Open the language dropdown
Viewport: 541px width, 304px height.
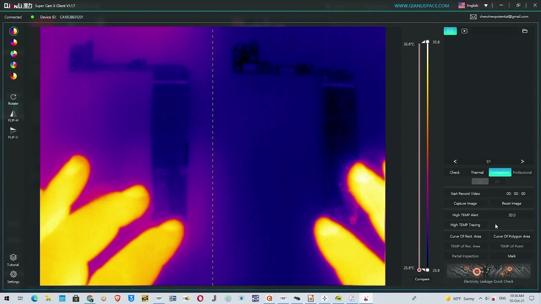coord(486,5)
